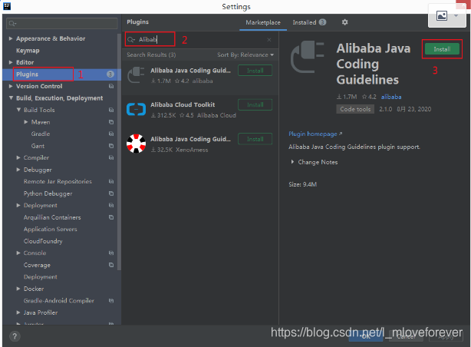Click project-level icon beside Version Control
471x347 pixels.
point(111,86)
